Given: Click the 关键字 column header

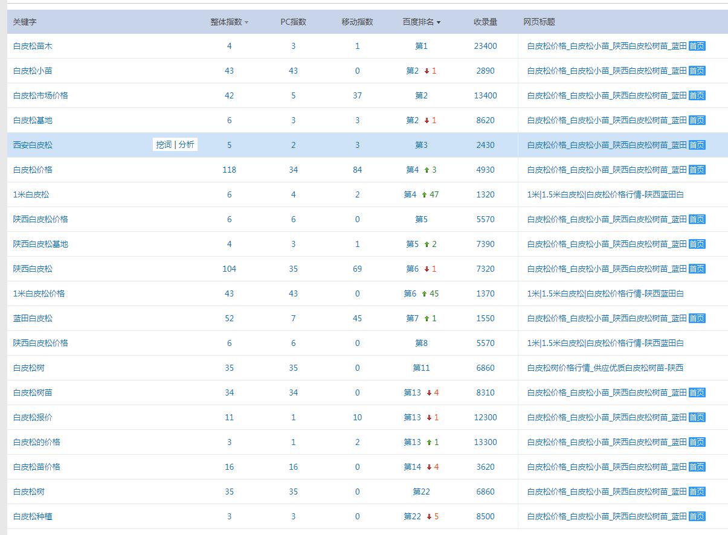Looking at the screenshot, I should point(25,22).
